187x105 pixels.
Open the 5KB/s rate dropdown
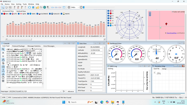pos(75,7)
